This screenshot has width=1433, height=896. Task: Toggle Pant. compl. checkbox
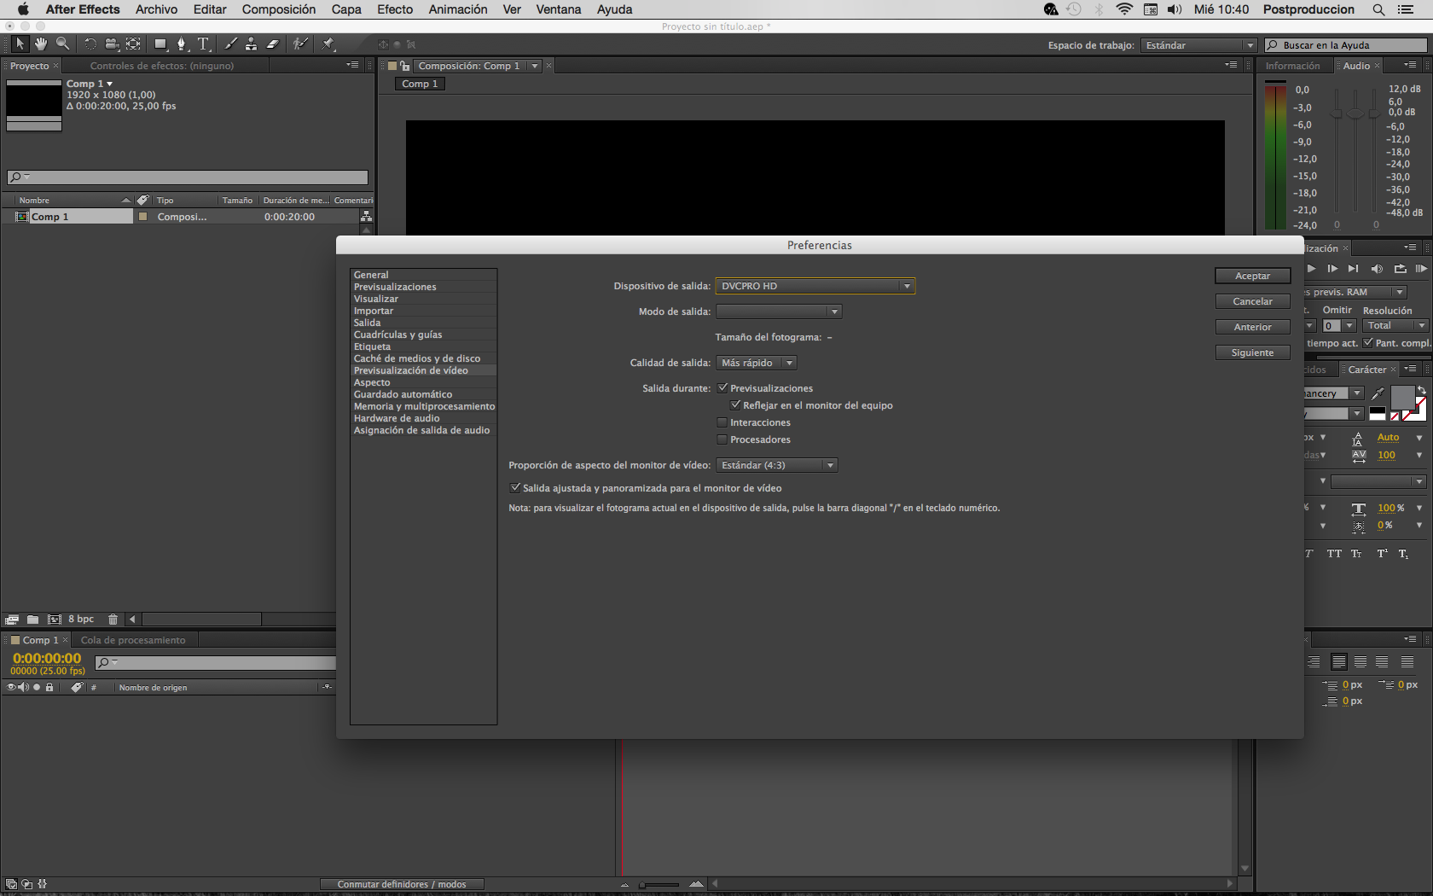coord(1368,342)
